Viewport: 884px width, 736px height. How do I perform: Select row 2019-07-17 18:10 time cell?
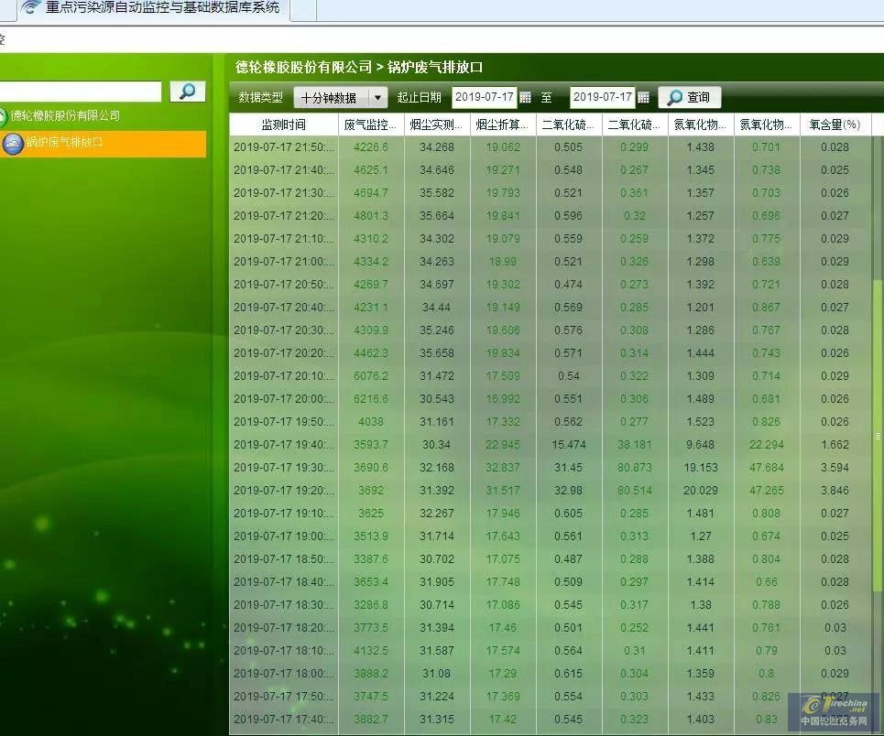click(284, 650)
